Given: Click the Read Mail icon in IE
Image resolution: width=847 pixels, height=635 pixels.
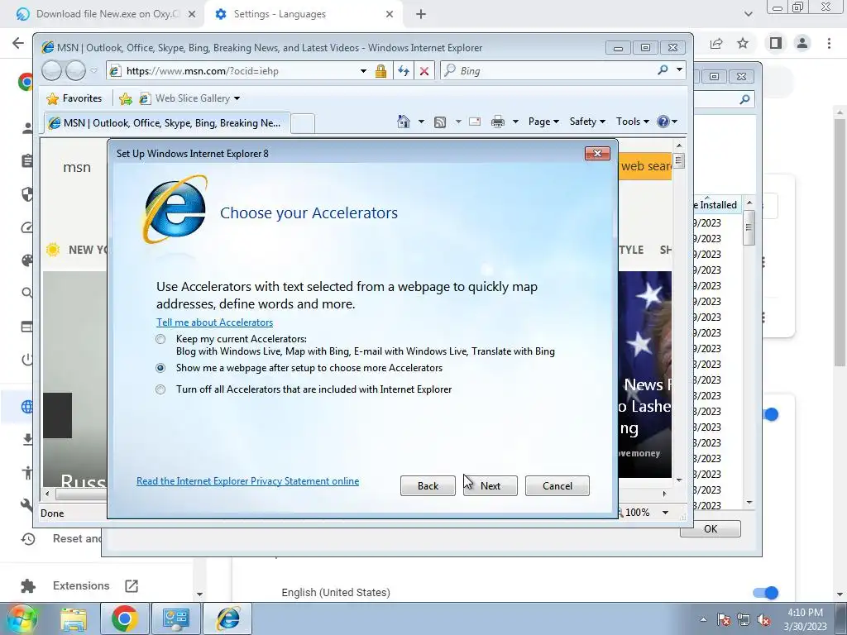Looking at the screenshot, I should point(475,122).
